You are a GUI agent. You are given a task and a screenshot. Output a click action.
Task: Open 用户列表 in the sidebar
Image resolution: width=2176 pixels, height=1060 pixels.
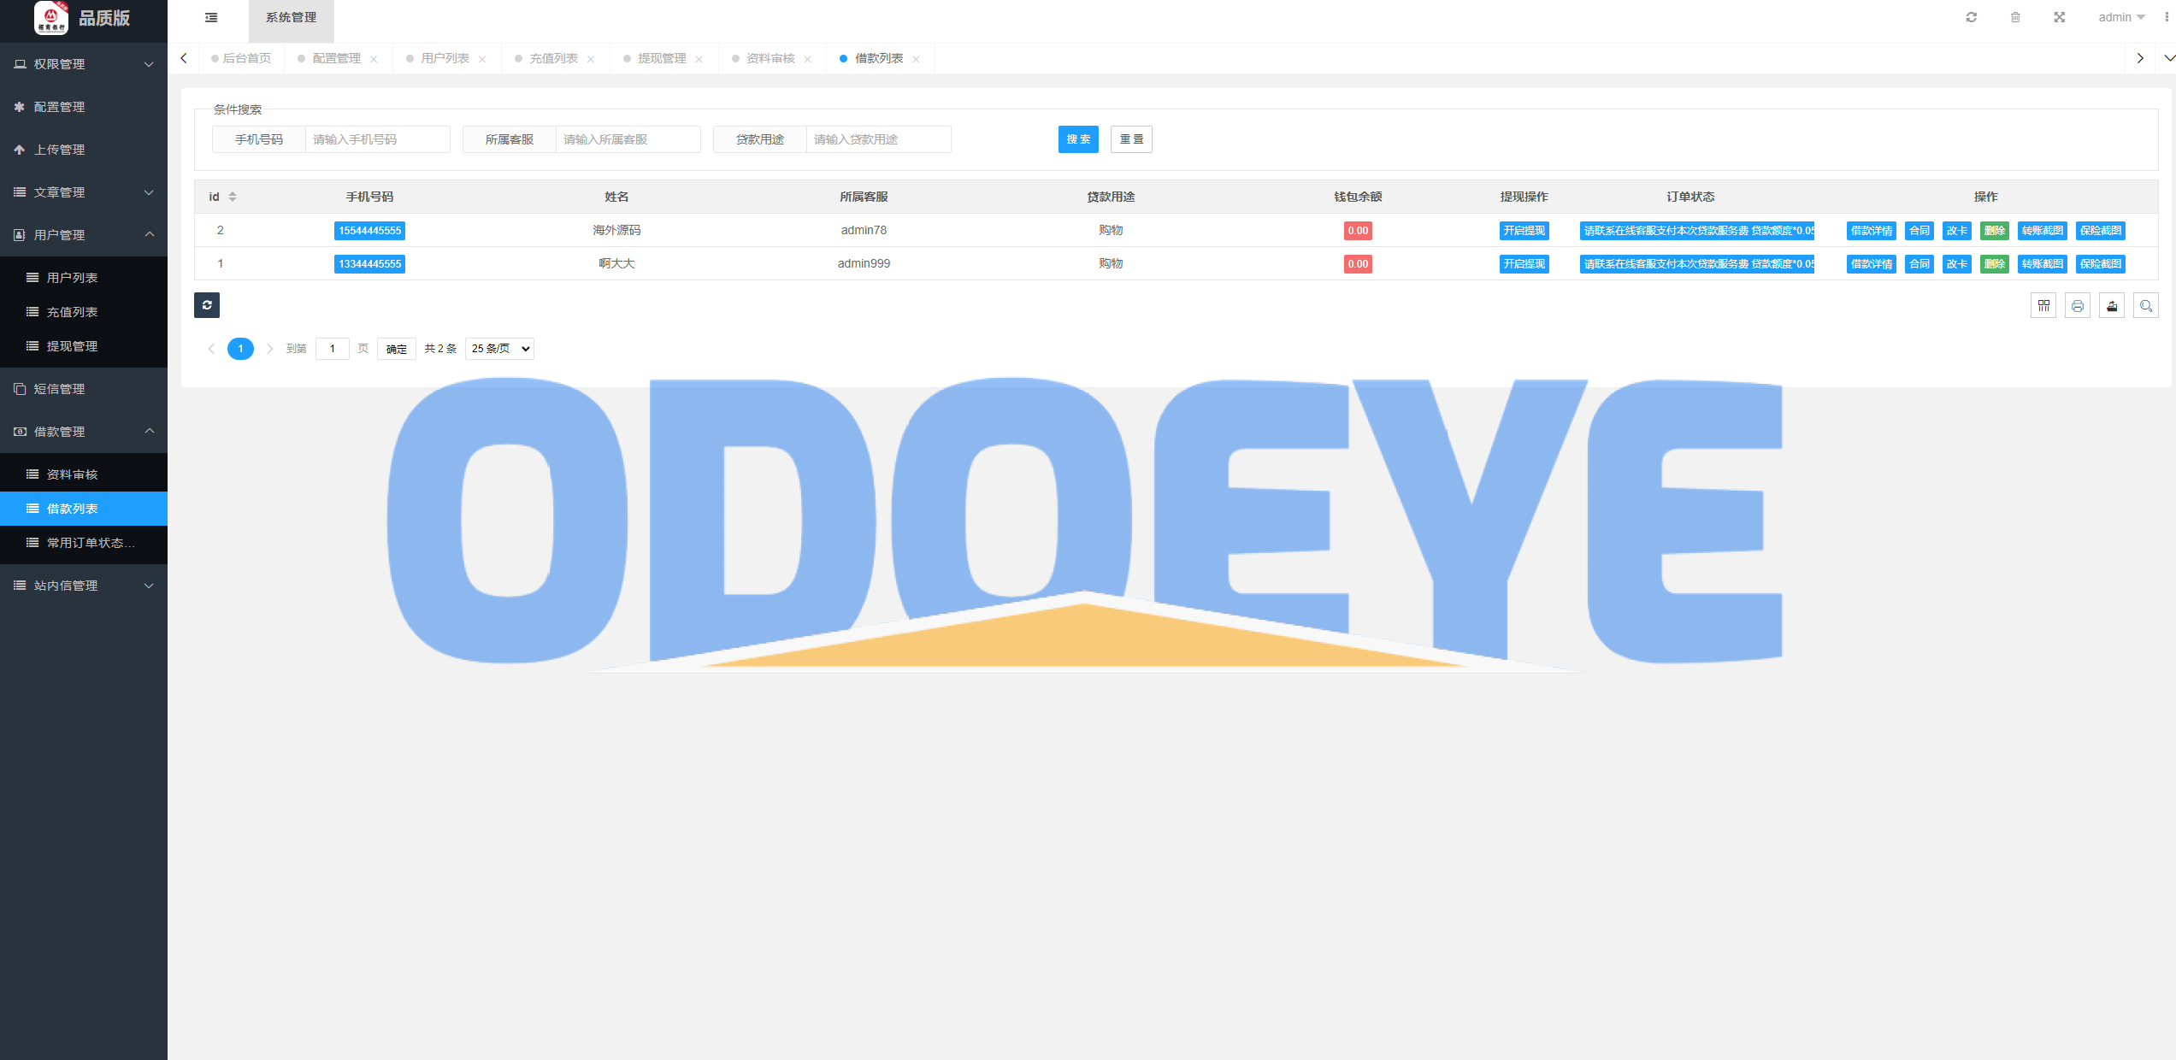click(84, 278)
